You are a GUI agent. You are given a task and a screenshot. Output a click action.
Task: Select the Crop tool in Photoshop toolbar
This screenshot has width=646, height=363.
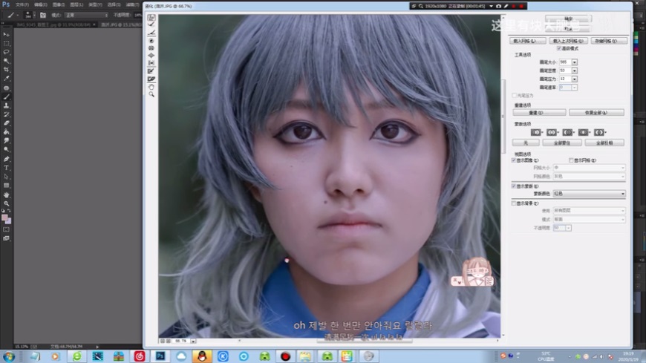(7, 69)
